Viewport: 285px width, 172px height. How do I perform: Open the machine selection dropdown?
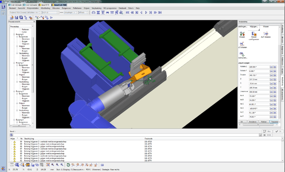(x=40, y=13)
